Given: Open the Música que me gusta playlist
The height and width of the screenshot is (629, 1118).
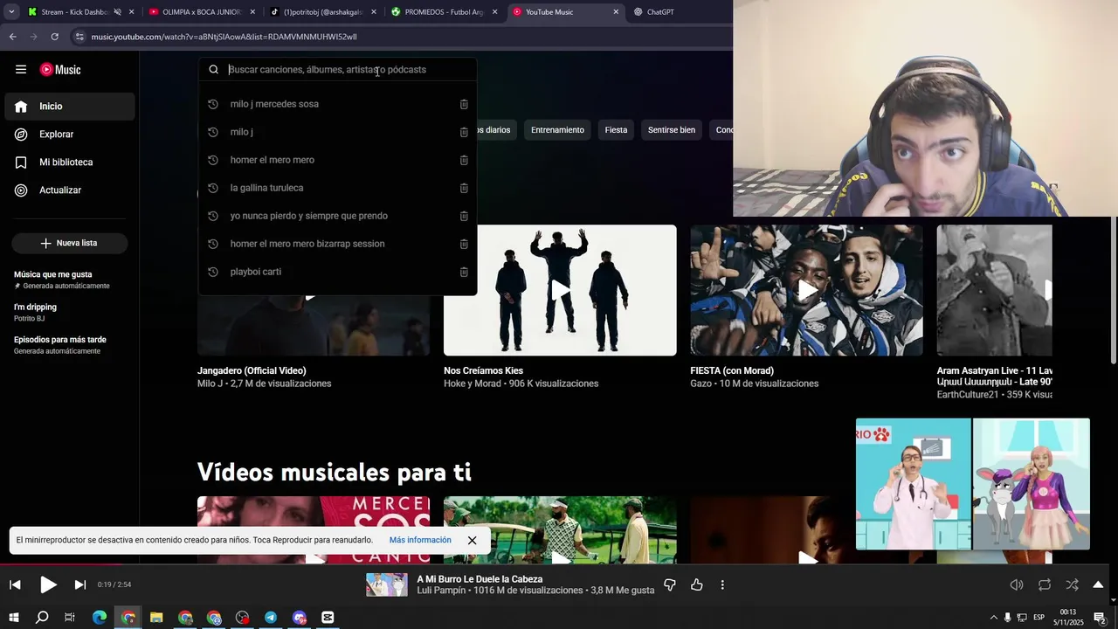Looking at the screenshot, I should pos(70,280).
